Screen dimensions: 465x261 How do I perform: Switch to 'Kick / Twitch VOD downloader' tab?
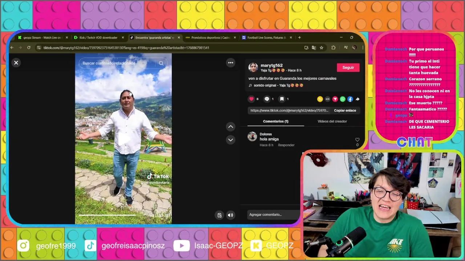point(98,38)
